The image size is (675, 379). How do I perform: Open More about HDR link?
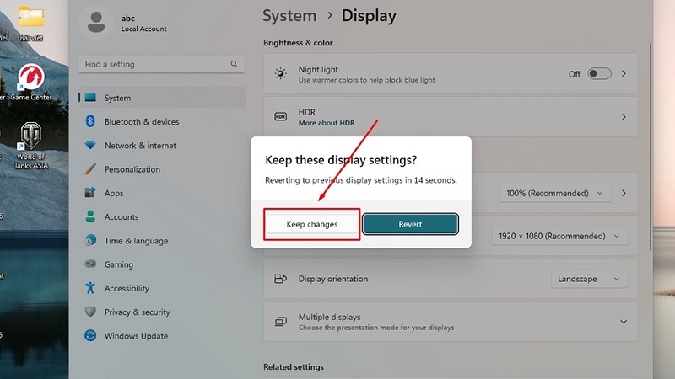coord(327,123)
